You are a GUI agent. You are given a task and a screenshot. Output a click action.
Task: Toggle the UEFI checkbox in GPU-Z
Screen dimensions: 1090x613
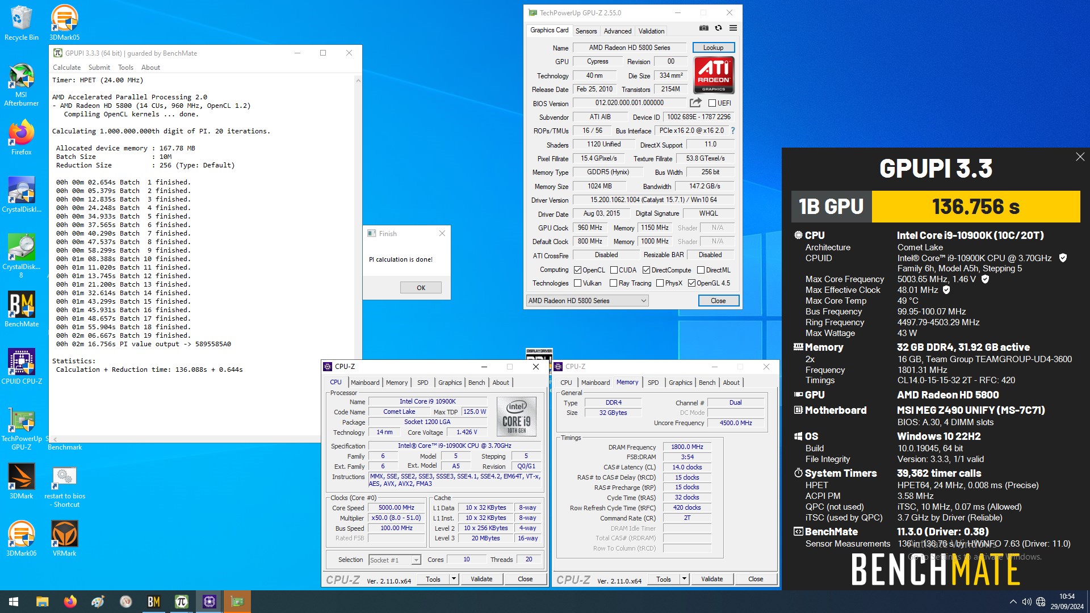(712, 103)
